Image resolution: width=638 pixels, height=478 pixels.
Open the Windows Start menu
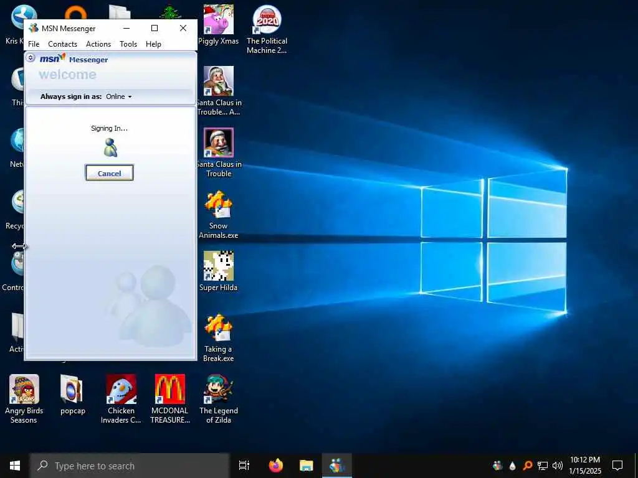click(15, 466)
